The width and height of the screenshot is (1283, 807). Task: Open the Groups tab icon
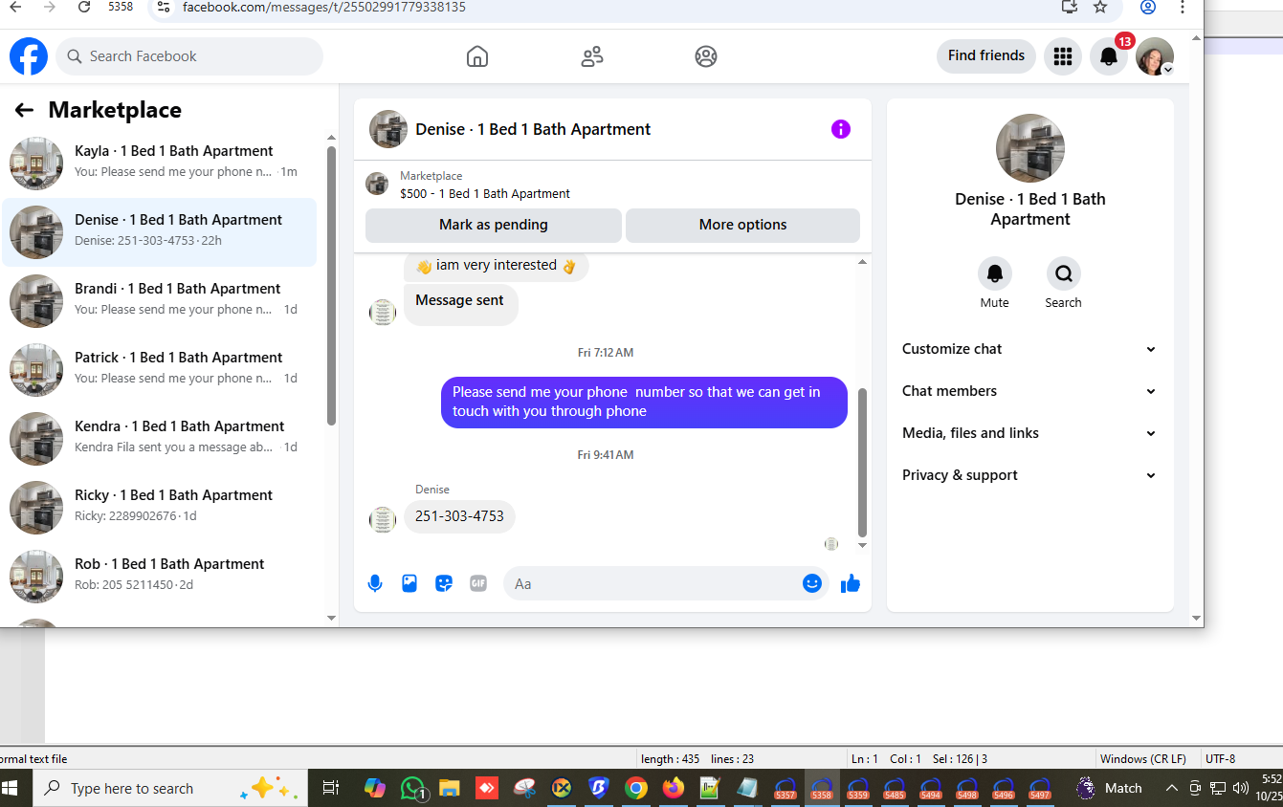706,56
